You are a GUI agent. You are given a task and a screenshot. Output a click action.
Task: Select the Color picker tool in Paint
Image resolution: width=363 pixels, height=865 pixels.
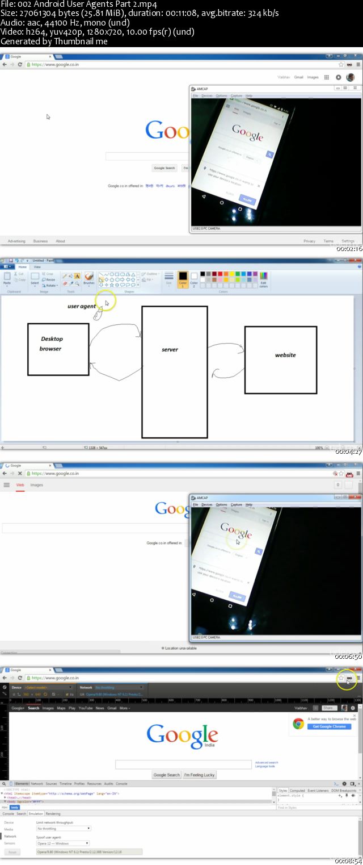[x=71, y=283]
